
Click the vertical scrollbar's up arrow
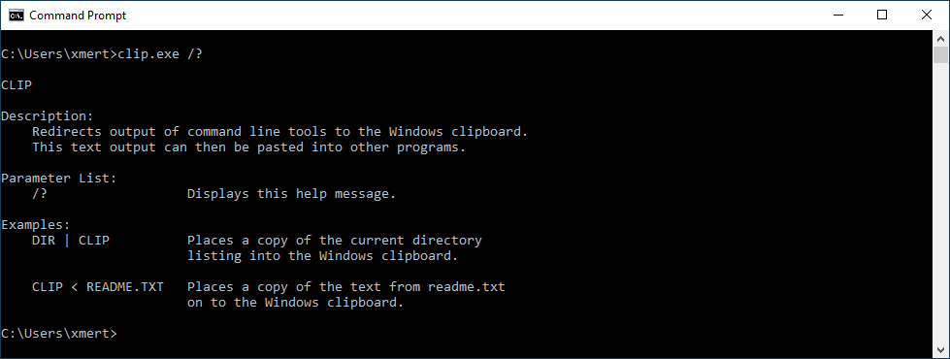point(941,38)
